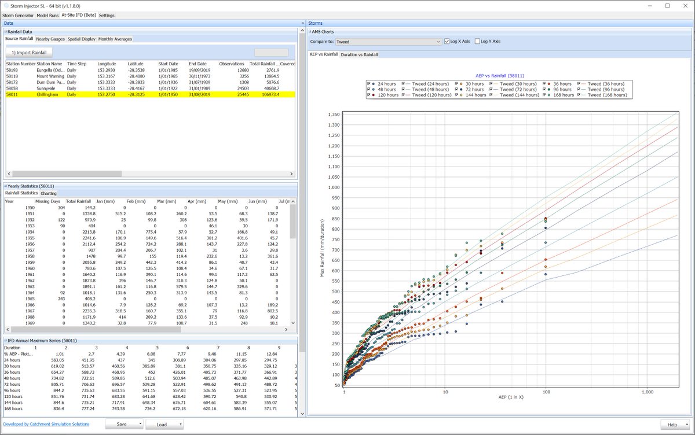
Task: Uncheck the 96 hours legend series checkbox
Action: click(545, 90)
